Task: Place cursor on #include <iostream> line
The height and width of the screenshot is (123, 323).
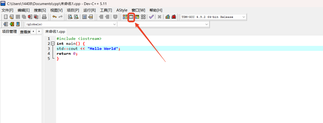Action: (79, 38)
